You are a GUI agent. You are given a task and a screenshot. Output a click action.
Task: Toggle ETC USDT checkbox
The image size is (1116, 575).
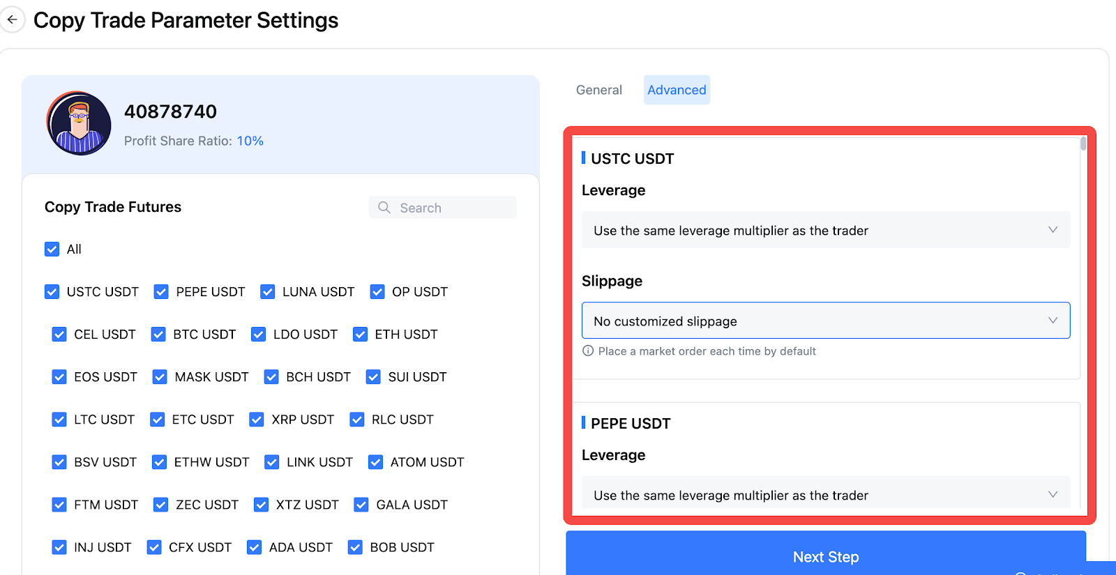point(158,420)
